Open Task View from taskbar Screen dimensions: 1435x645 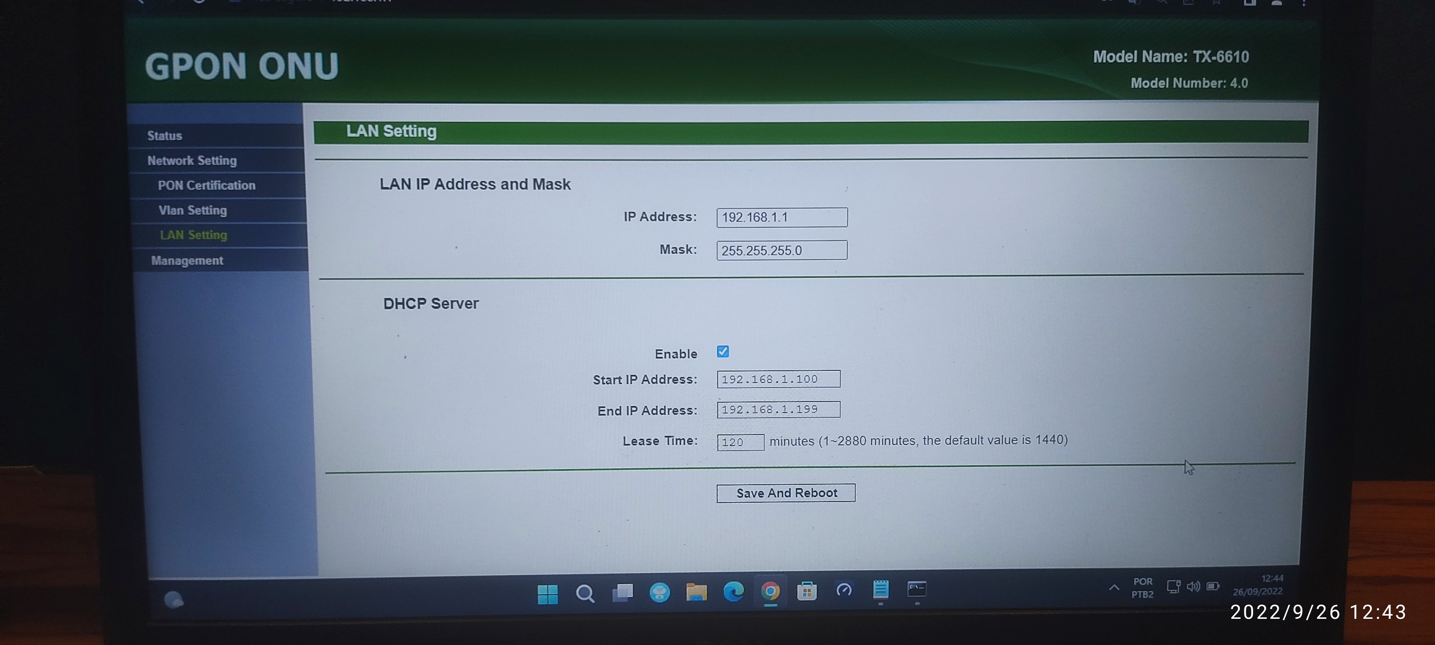622,593
